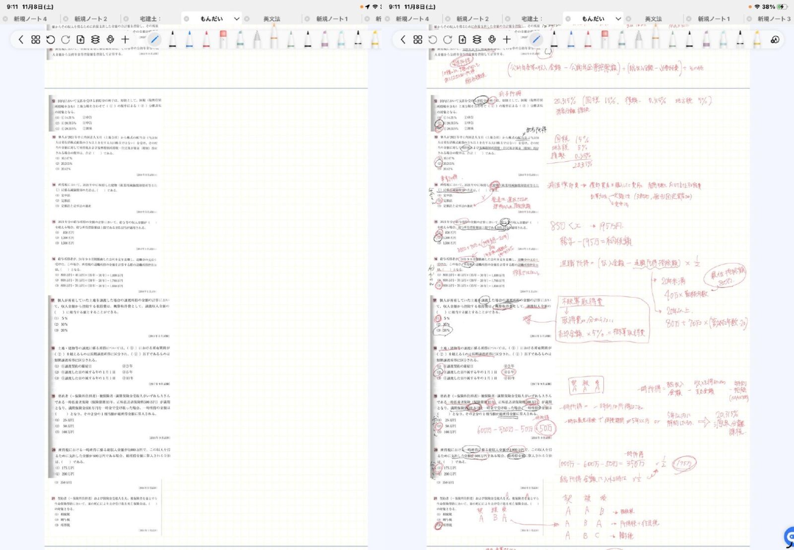The width and height of the screenshot is (794, 550).
Task: Select the active blue pen in left pane
Action: [155, 40]
